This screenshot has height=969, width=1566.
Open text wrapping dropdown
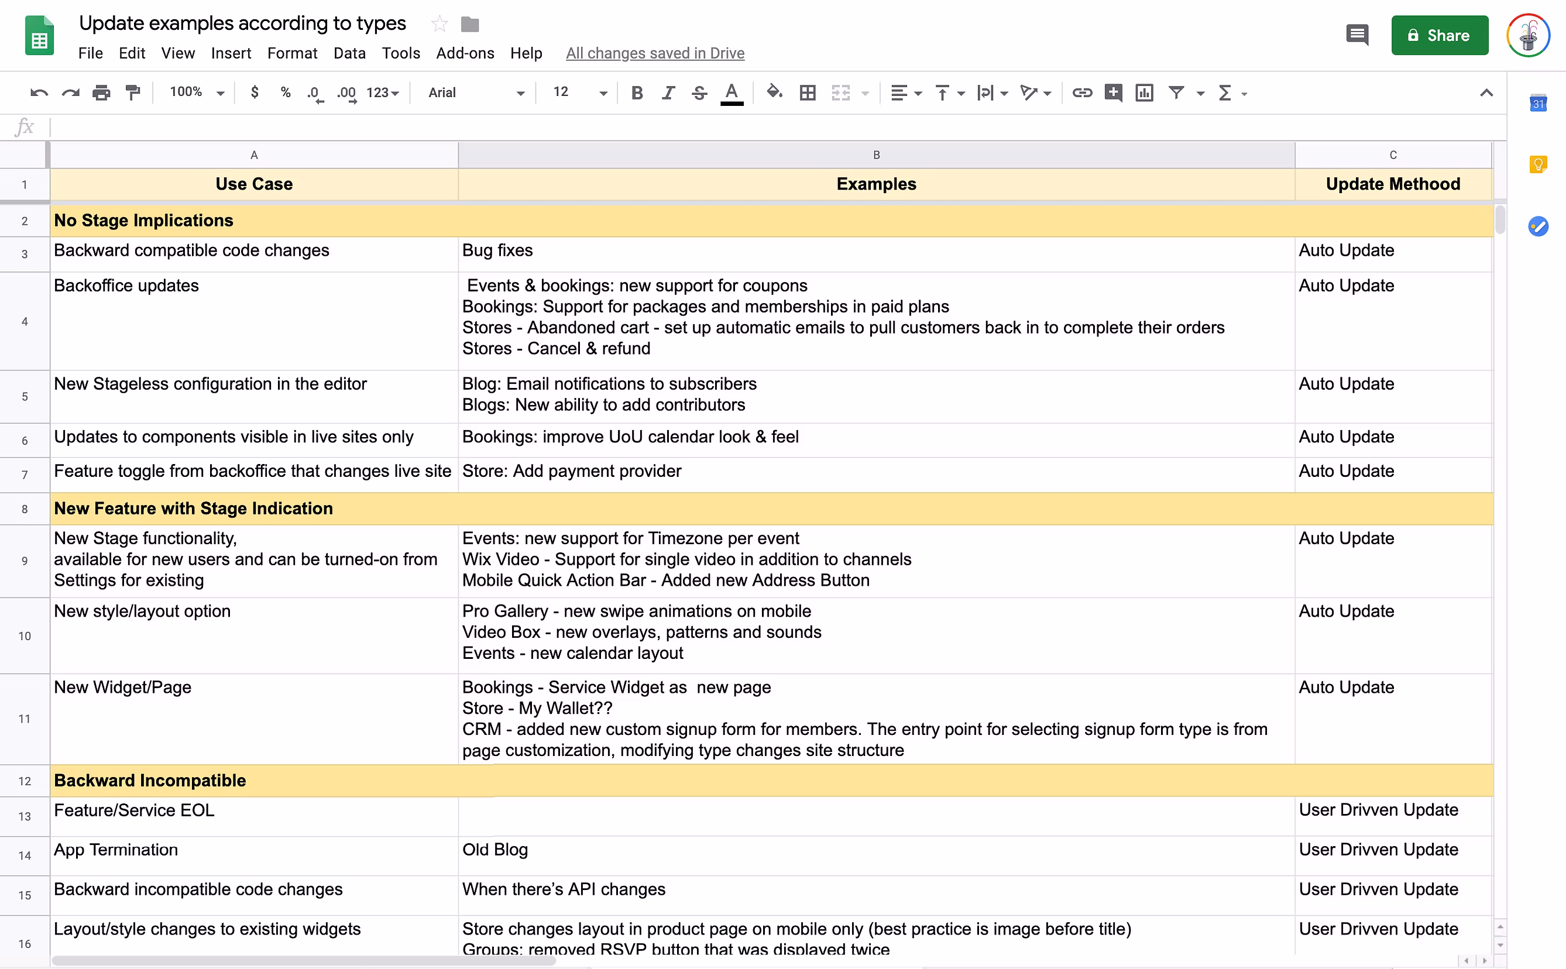993,93
